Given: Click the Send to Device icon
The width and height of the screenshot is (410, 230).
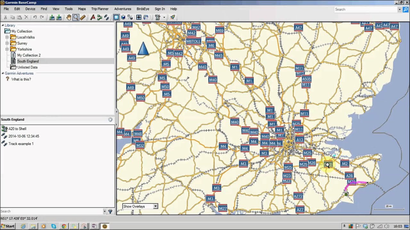Looking at the screenshot, I should (x=52, y=18).
